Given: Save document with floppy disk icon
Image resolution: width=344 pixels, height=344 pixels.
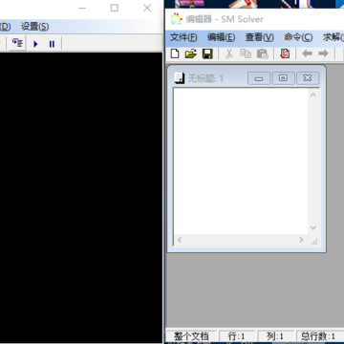Looking at the screenshot, I should click(207, 54).
